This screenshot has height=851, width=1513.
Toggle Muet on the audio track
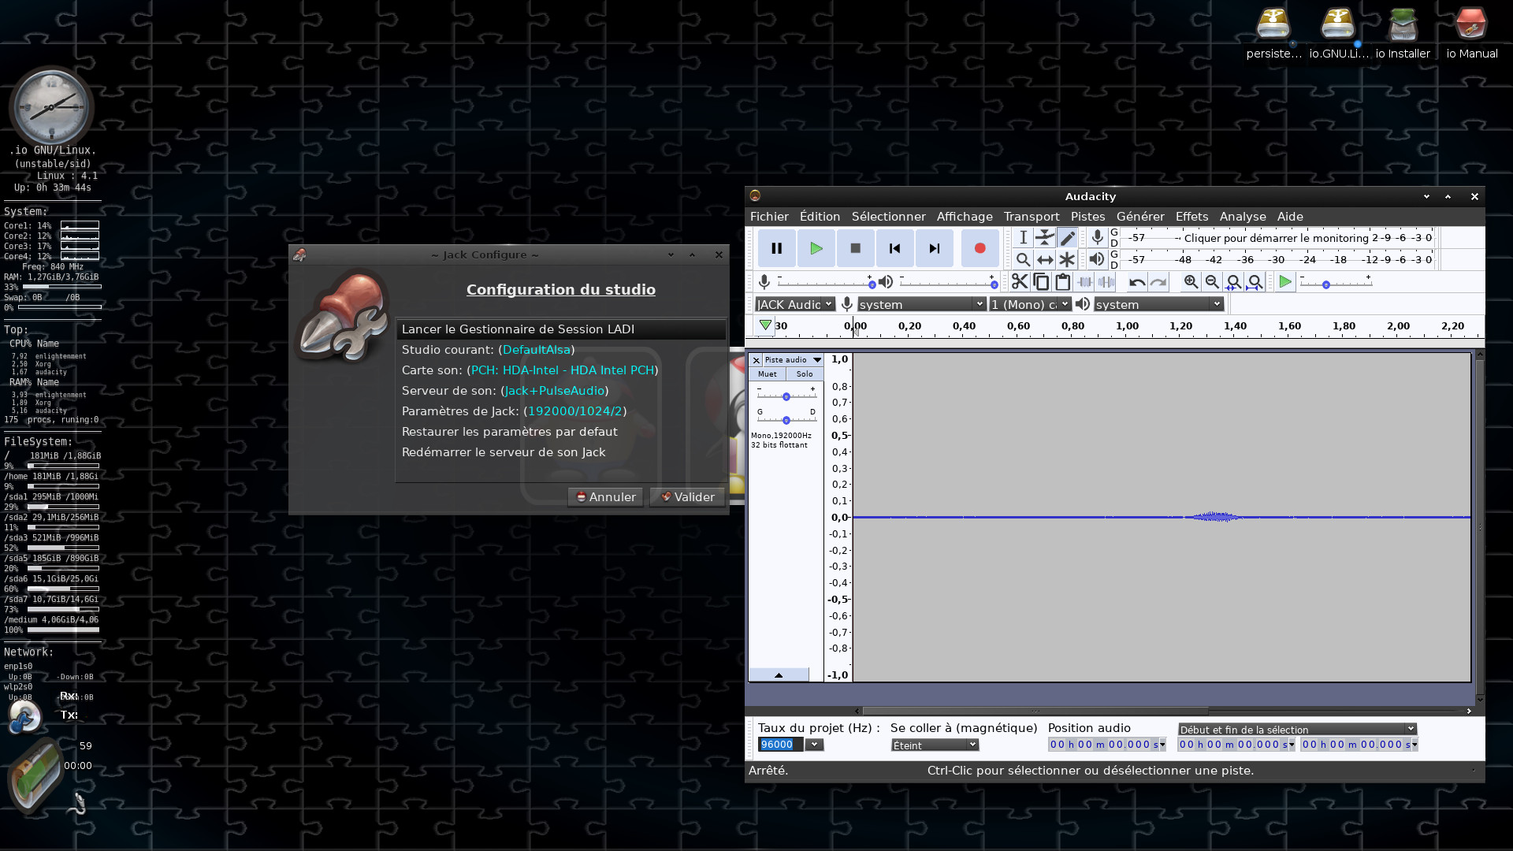pos(767,374)
